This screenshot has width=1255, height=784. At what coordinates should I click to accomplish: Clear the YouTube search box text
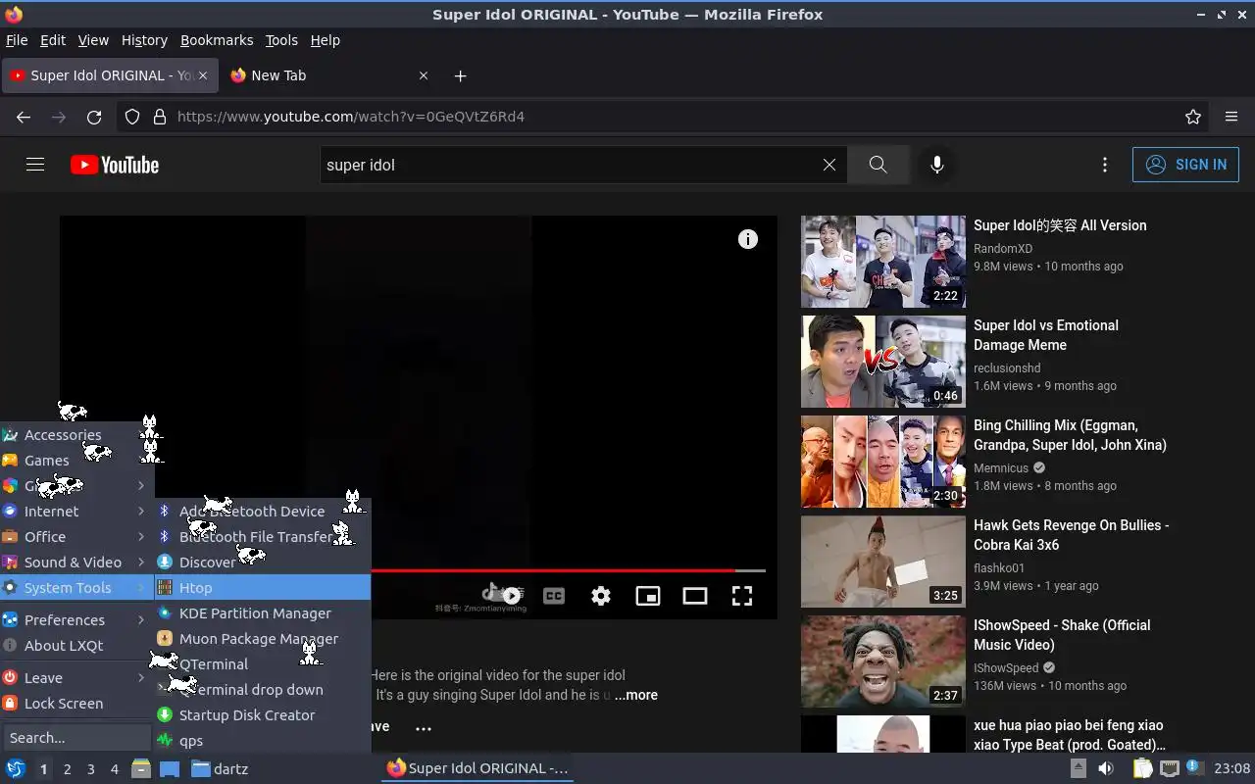point(829,165)
